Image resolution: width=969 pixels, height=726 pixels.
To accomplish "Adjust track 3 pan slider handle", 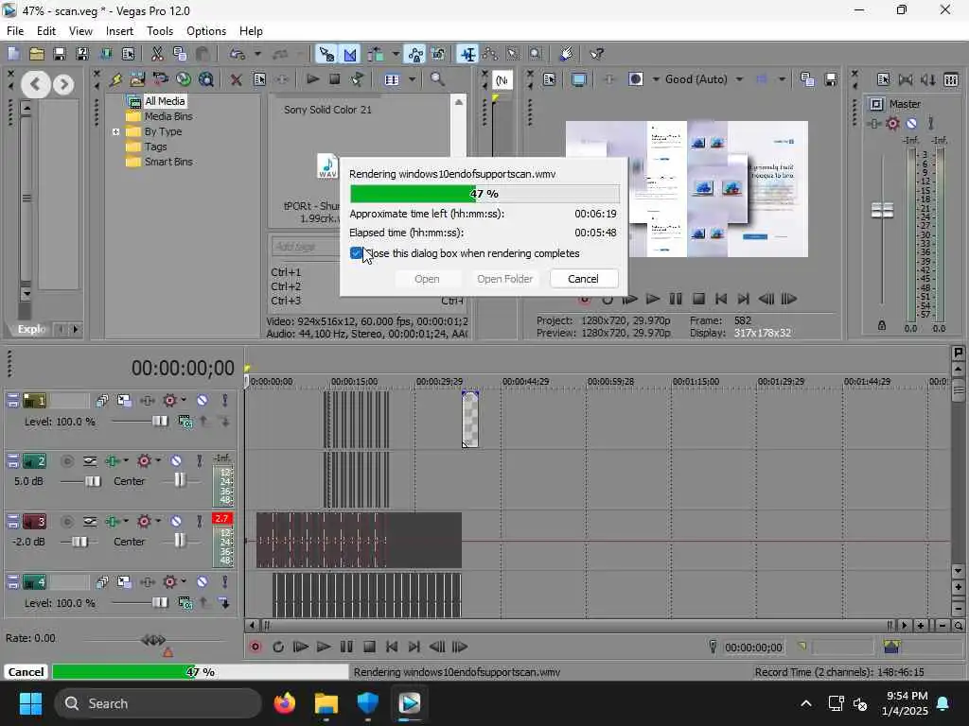I will (x=179, y=540).
